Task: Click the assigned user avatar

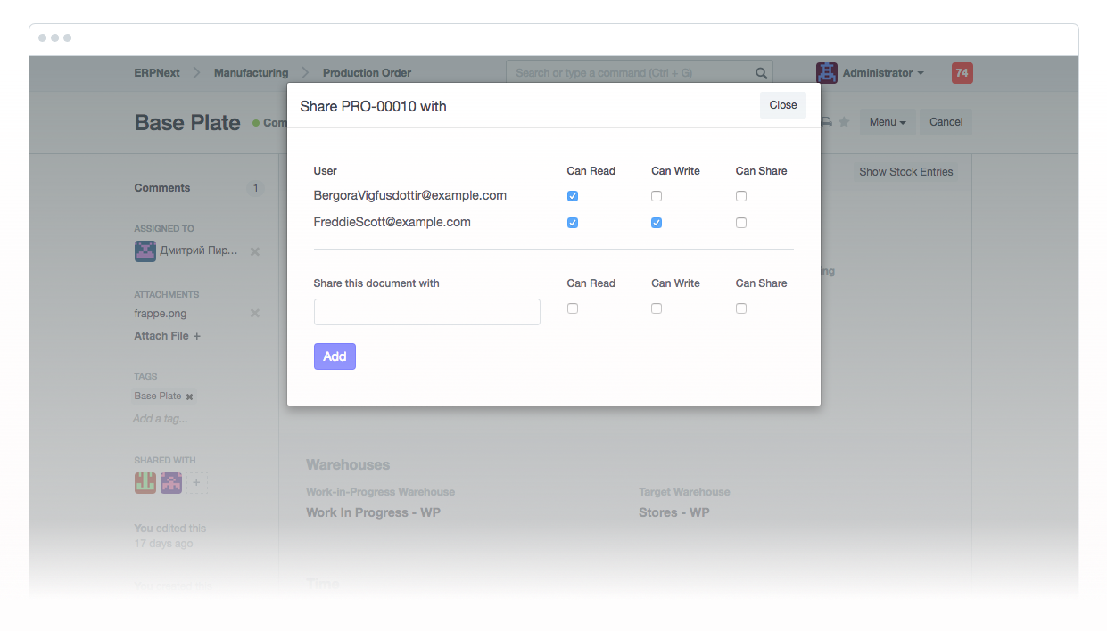Action: point(145,251)
